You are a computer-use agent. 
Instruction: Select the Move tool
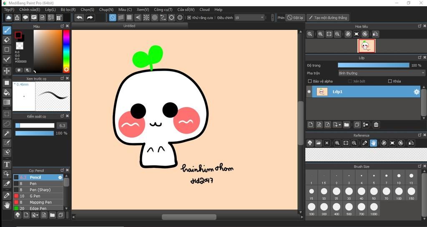(x=7, y=71)
